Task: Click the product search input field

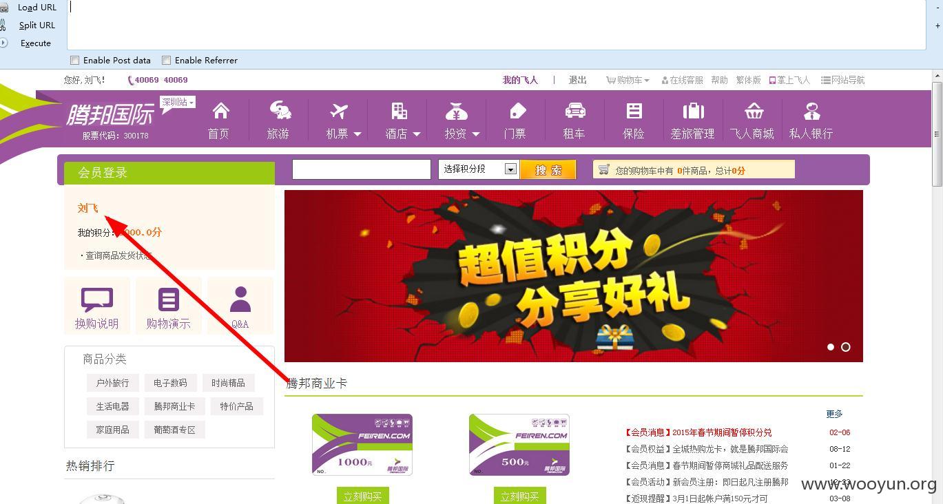Action: (362, 169)
